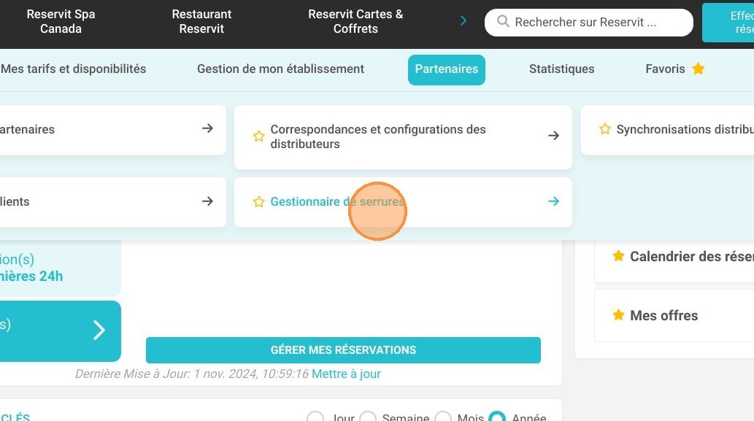Select the Année radio button
The height and width of the screenshot is (421, 754).
497,417
